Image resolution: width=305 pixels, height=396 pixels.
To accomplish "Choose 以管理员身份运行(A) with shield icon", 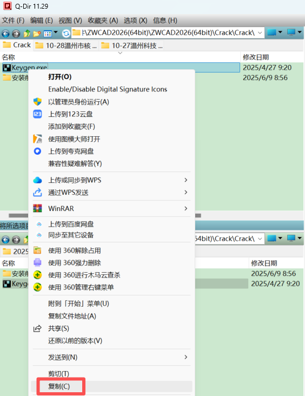I will point(111,102).
